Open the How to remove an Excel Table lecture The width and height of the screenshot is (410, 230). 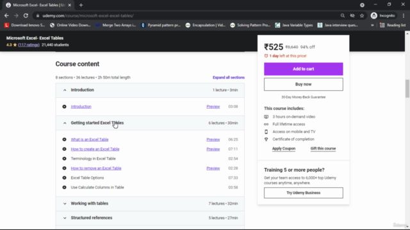(96, 168)
